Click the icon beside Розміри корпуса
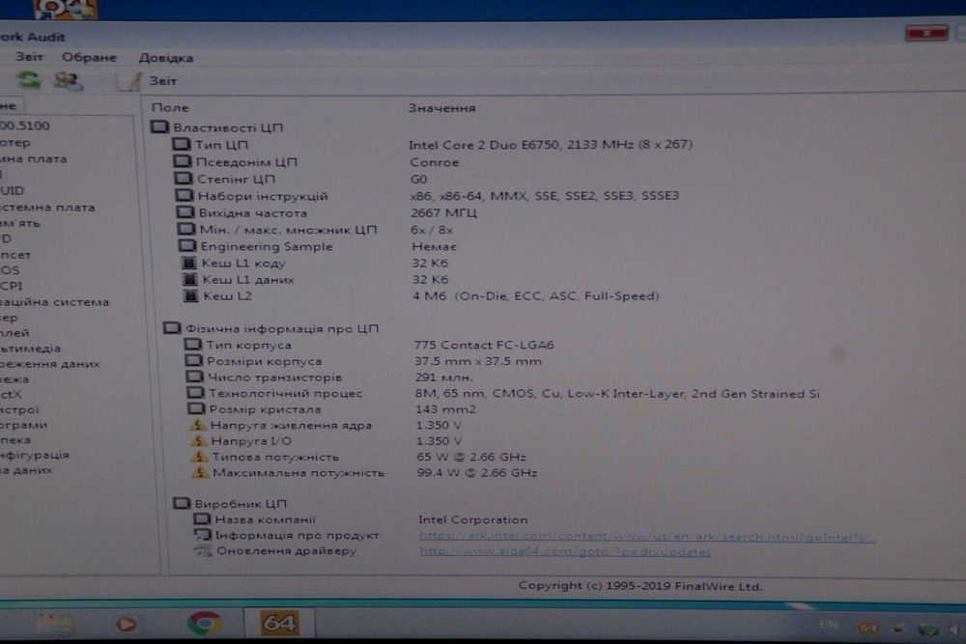966x644 pixels. click(x=194, y=361)
